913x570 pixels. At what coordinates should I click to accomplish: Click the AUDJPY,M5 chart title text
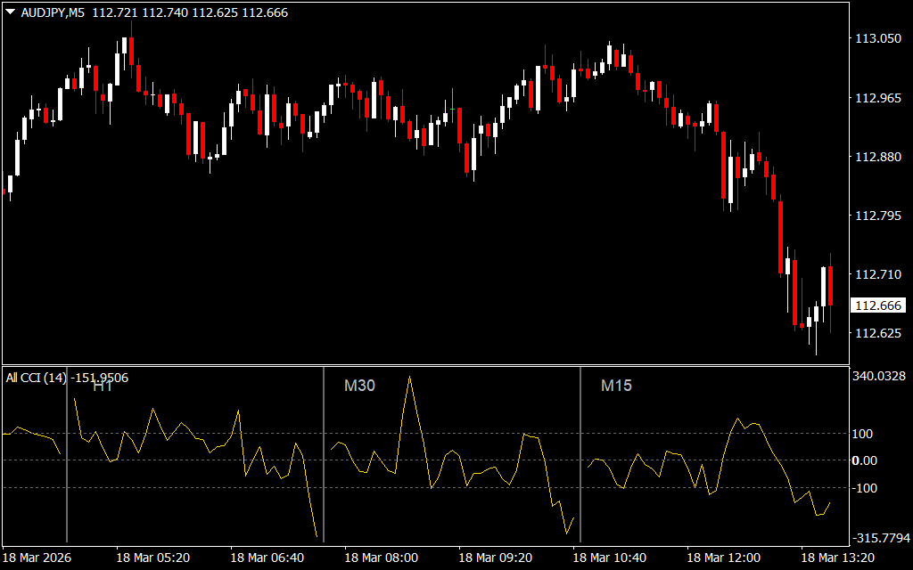coord(53,13)
